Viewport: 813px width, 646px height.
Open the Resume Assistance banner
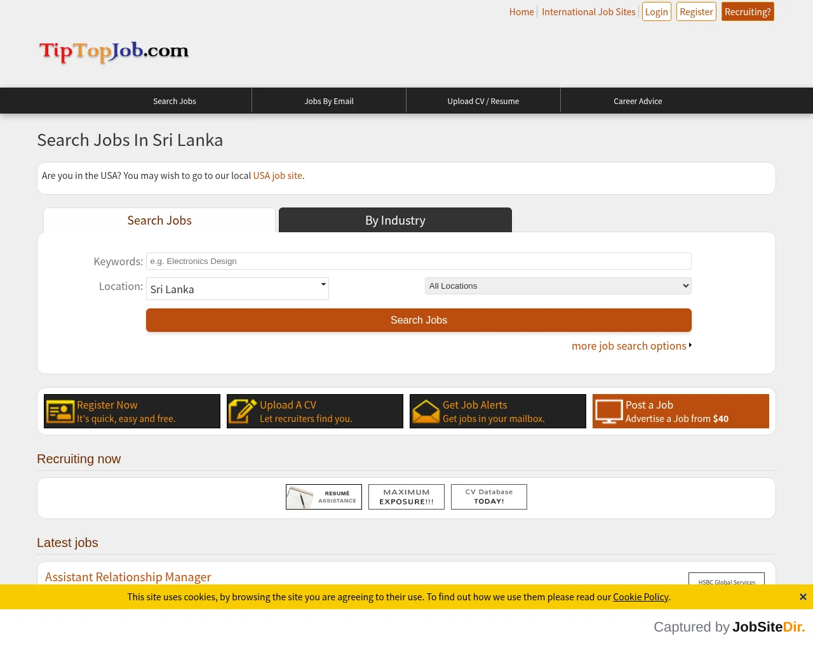click(x=324, y=497)
